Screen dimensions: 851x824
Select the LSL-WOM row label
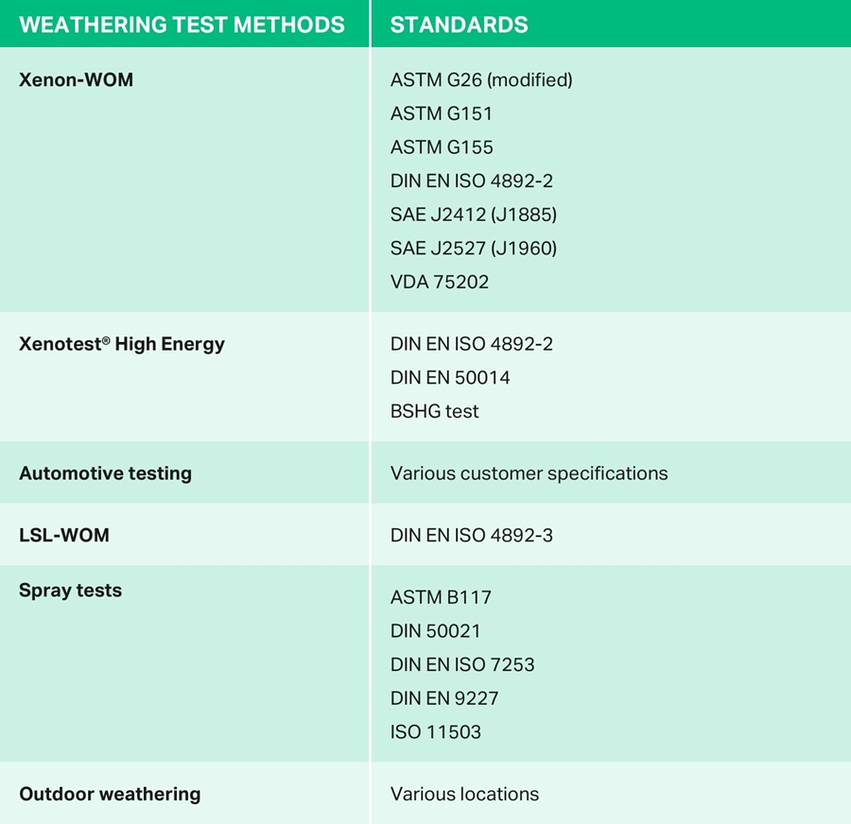pyautogui.click(x=64, y=536)
